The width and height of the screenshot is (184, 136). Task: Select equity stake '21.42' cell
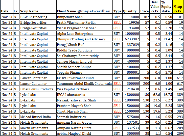pyautogui.click(x=167, y=39)
